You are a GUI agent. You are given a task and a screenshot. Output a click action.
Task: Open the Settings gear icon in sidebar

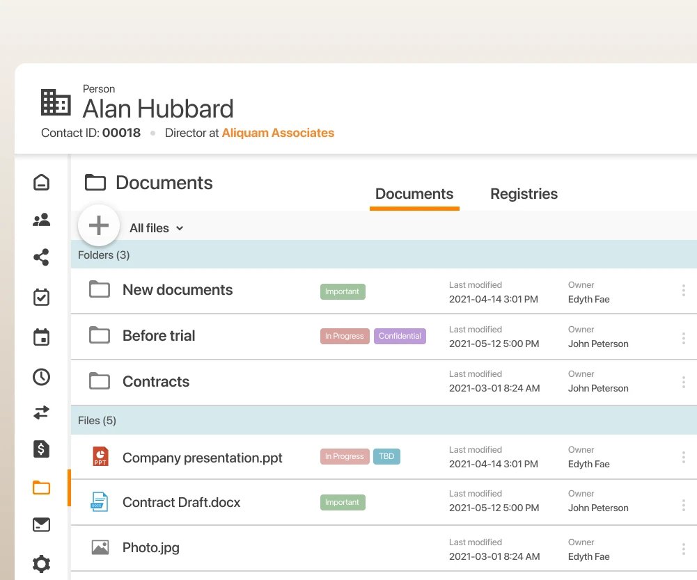(x=41, y=564)
